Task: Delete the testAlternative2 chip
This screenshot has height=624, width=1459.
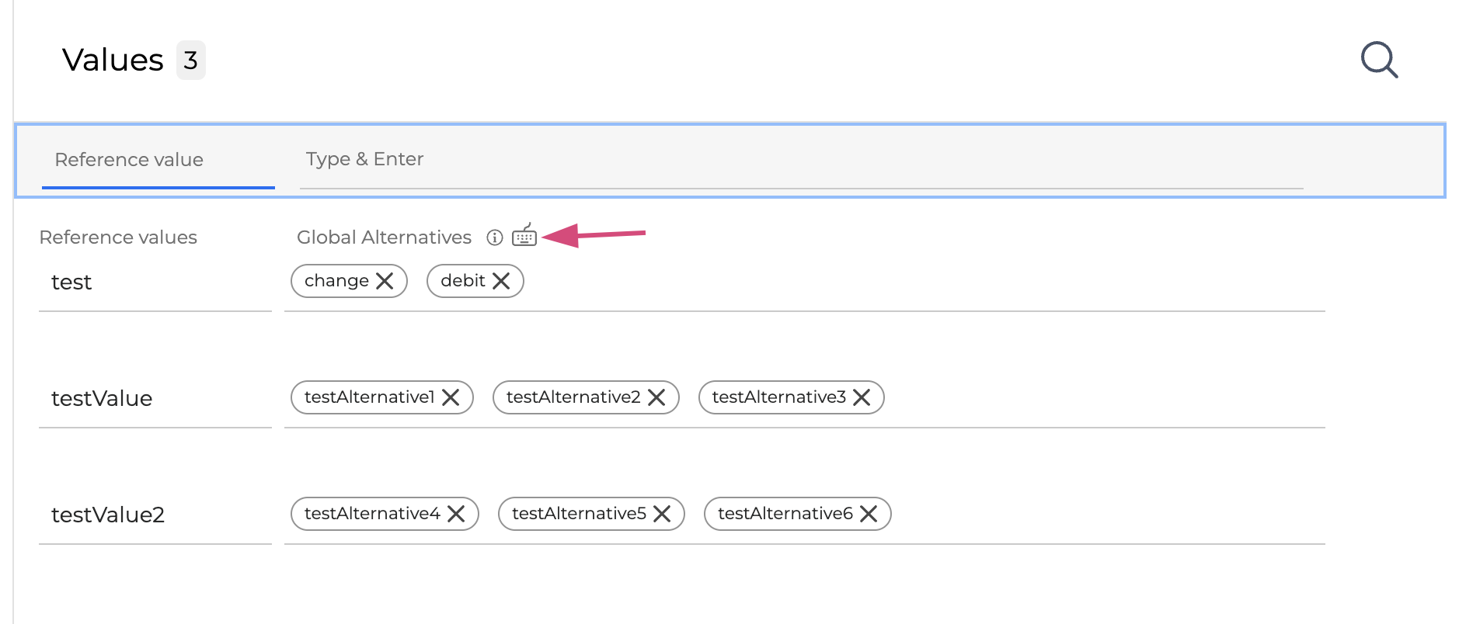Action: (656, 397)
